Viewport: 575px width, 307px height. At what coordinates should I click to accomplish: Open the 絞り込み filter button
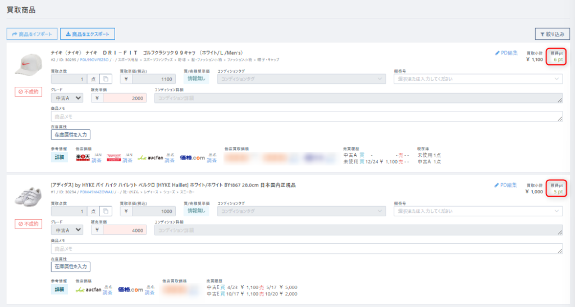[553, 34]
